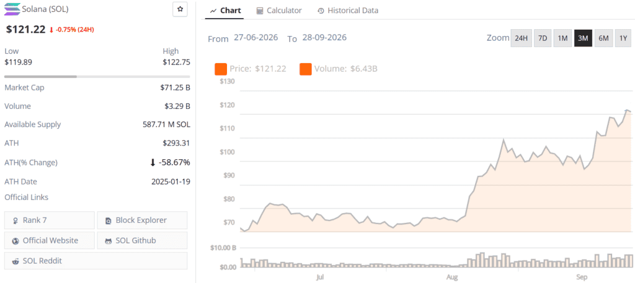Select the 3M zoom range
The width and height of the screenshot is (635, 283).
click(583, 38)
